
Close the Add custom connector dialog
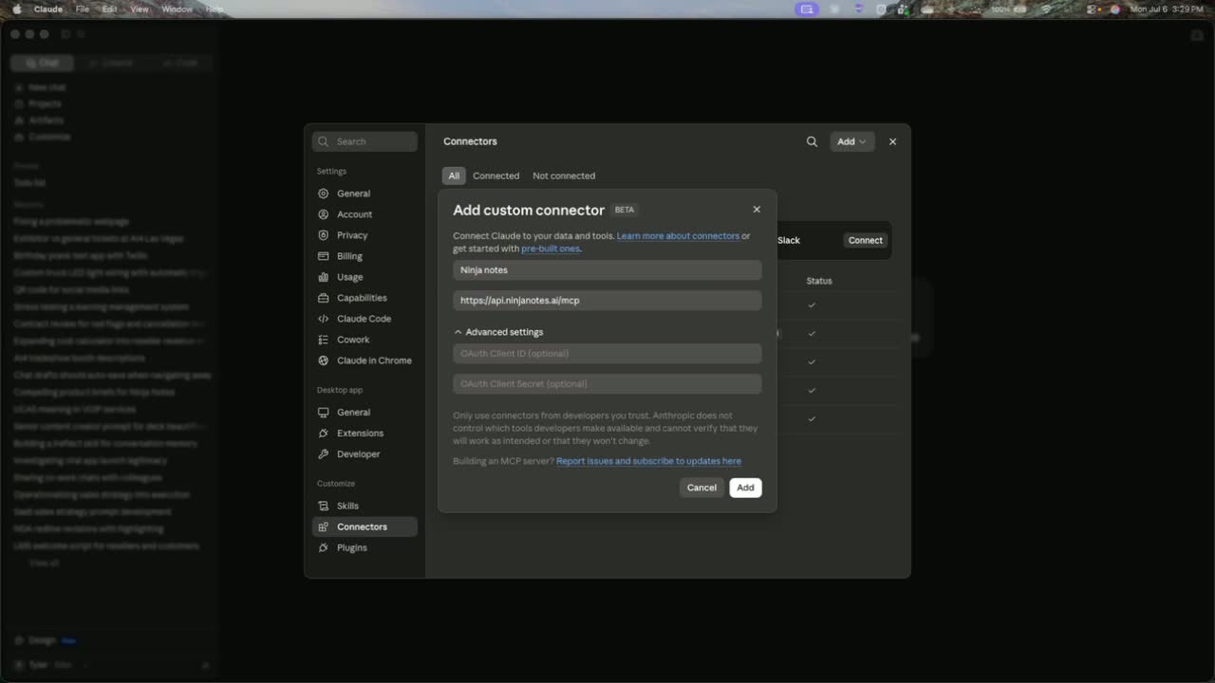click(757, 210)
